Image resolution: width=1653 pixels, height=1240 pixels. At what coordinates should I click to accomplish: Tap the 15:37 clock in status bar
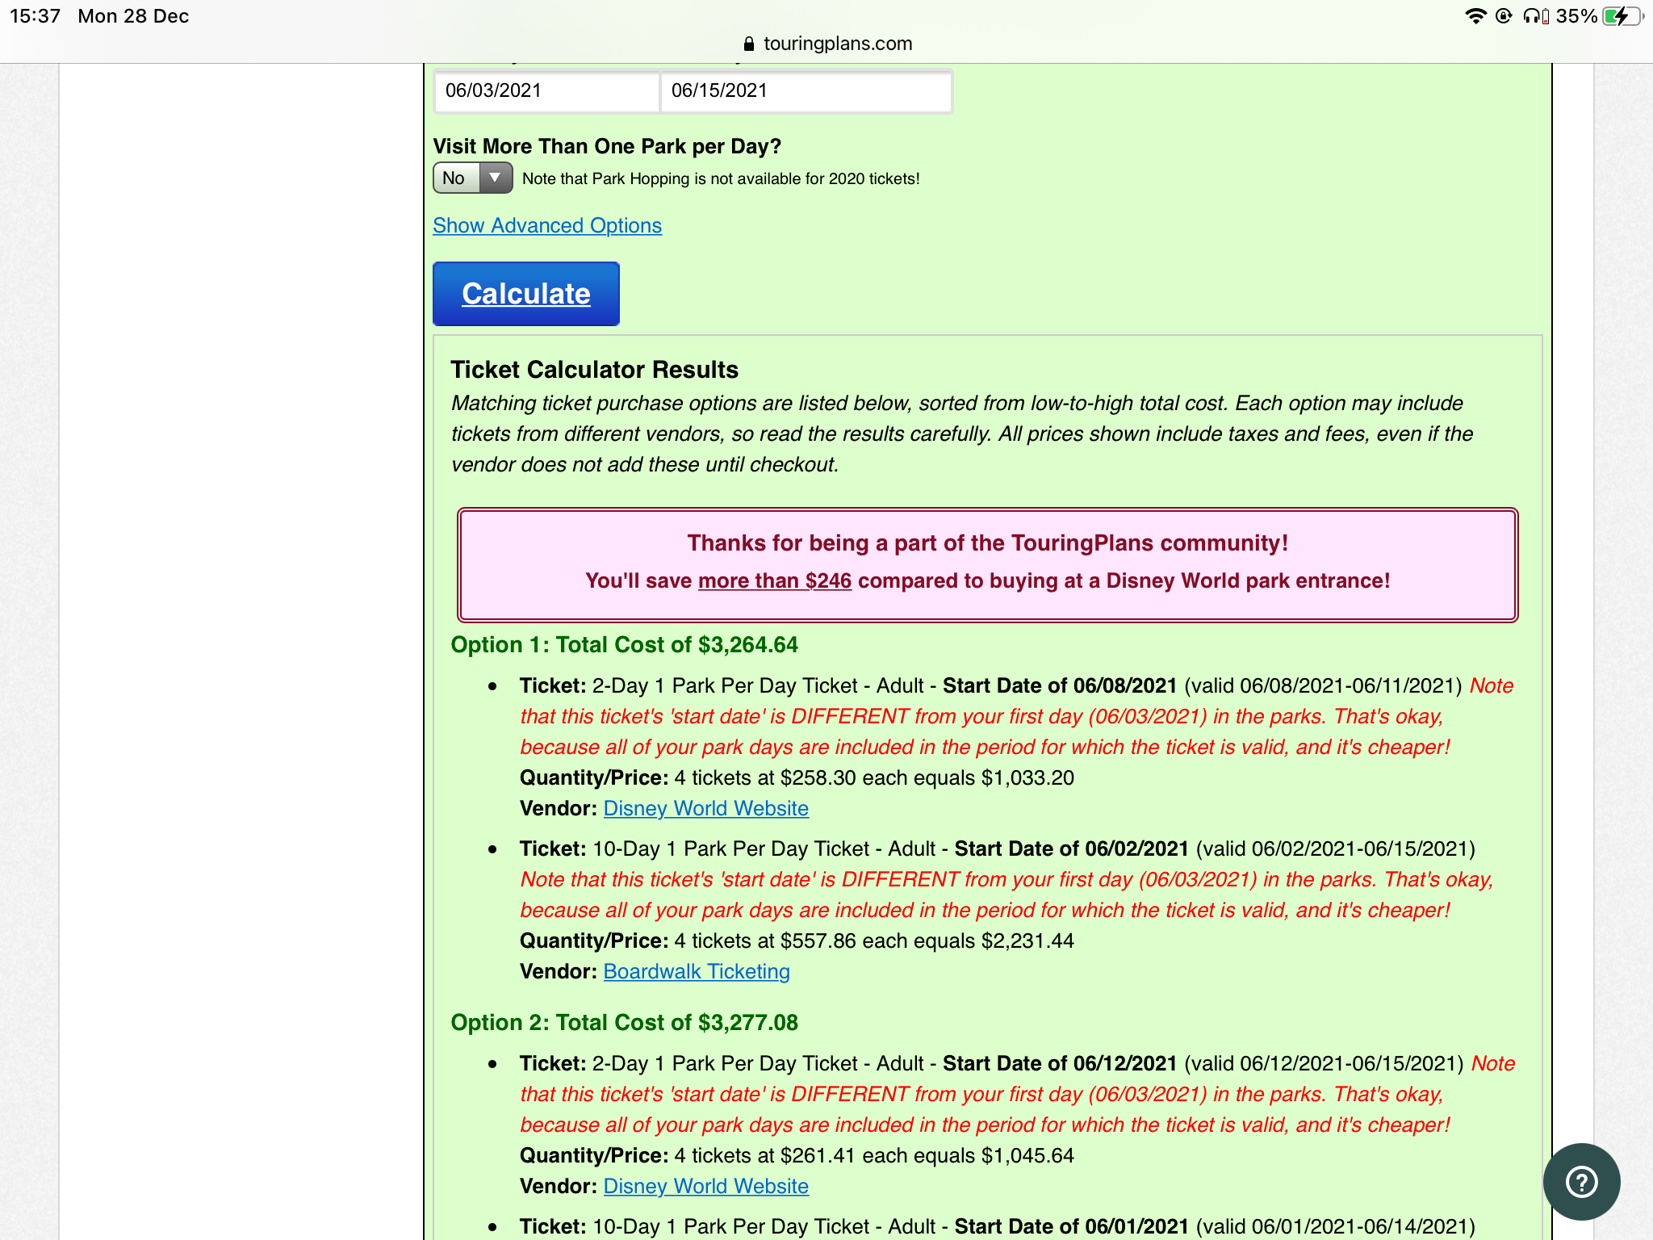coord(35,16)
